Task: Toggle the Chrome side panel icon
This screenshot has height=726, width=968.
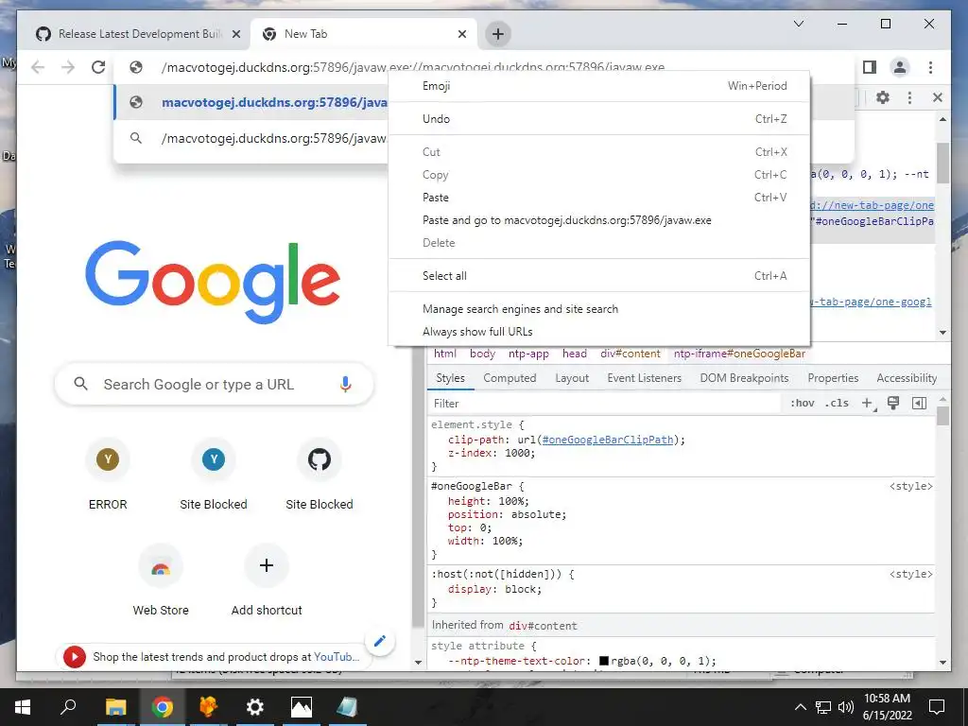Action: point(870,67)
